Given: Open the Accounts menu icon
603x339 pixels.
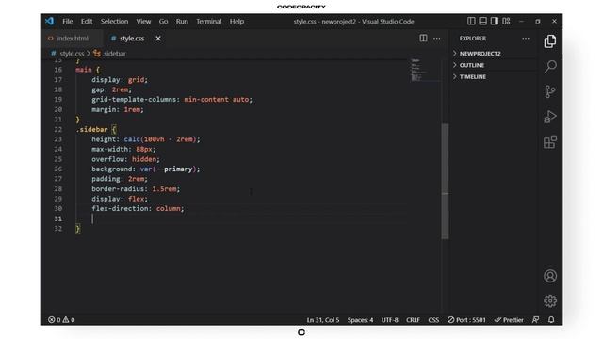Looking at the screenshot, I should pos(550,276).
